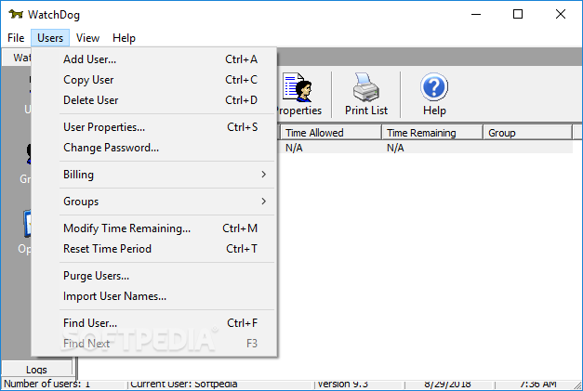Close the WatchDog window
The width and height of the screenshot is (583, 391).
[561, 14]
